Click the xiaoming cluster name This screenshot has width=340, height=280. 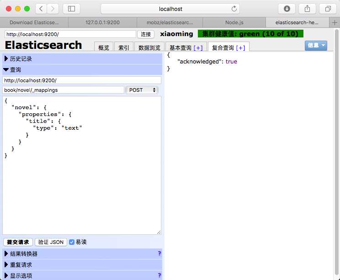(176, 34)
